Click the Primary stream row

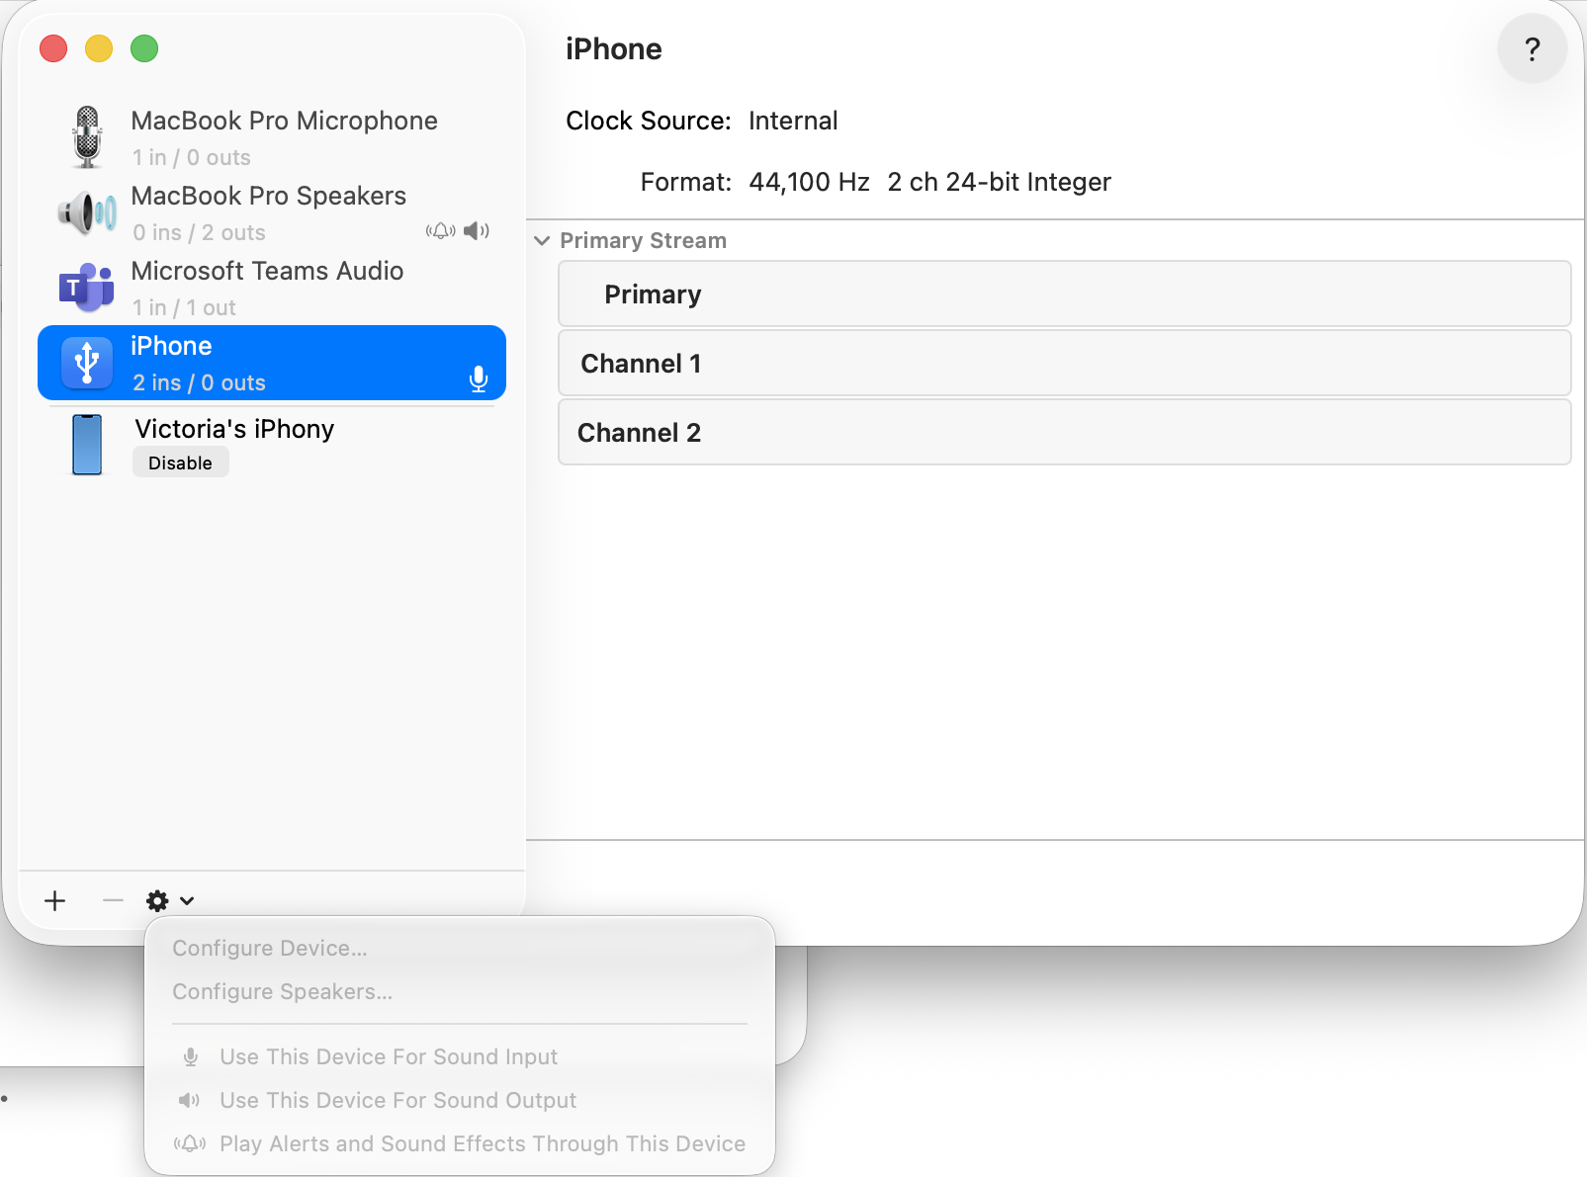(1065, 294)
